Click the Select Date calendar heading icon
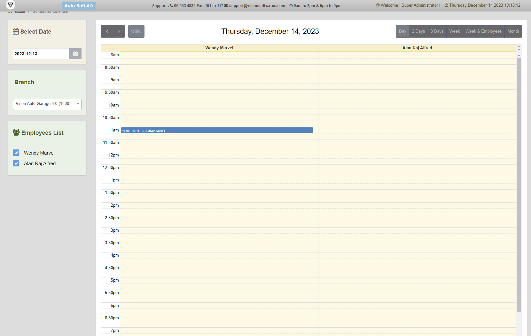 pyautogui.click(x=16, y=31)
